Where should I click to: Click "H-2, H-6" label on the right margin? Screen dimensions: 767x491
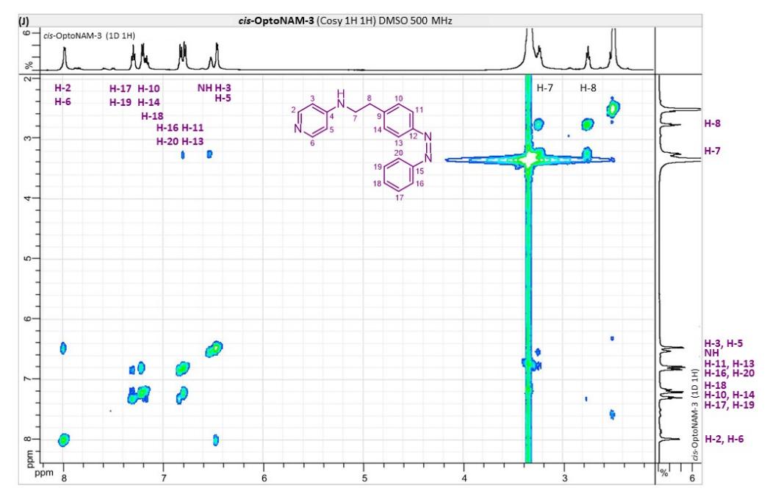728,440
